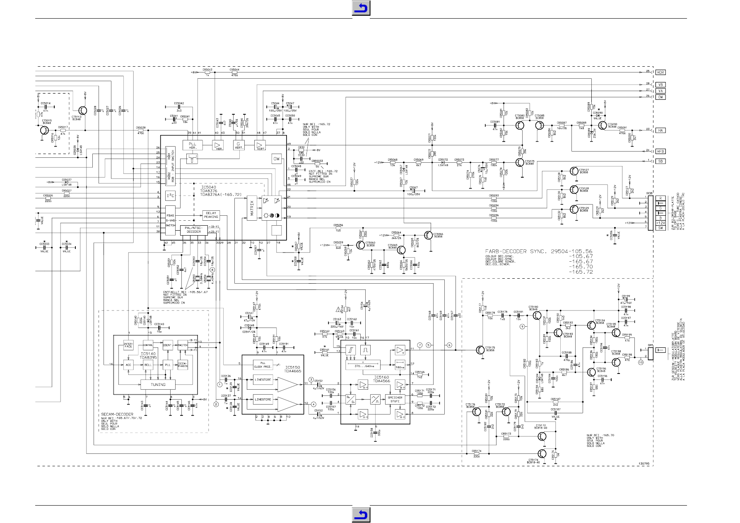Click the back arrow button at top
The height and width of the screenshot is (523, 740).
click(x=361, y=8)
